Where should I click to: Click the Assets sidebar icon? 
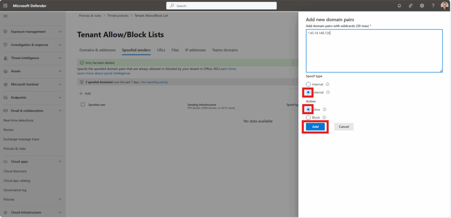coord(5,71)
